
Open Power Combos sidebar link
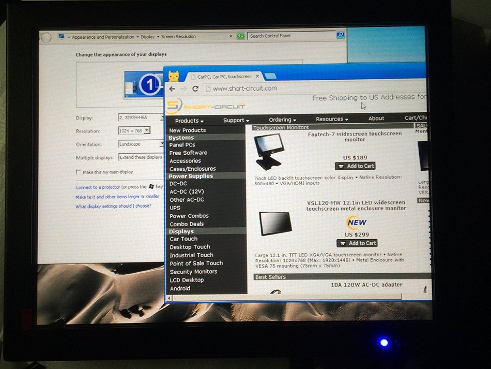[189, 216]
